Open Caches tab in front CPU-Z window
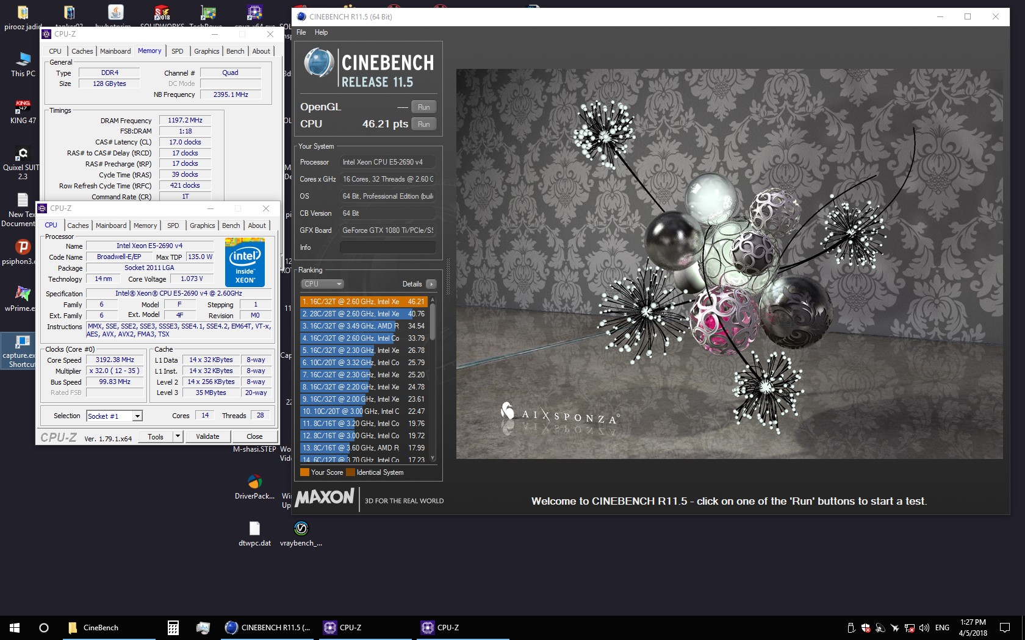Screen dimensions: 1025x640 [78, 226]
